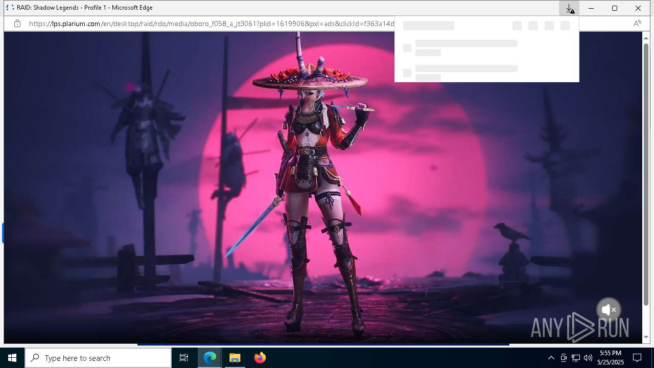Open the Windows Start menu
This screenshot has width=654, height=368.
(12, 358)
